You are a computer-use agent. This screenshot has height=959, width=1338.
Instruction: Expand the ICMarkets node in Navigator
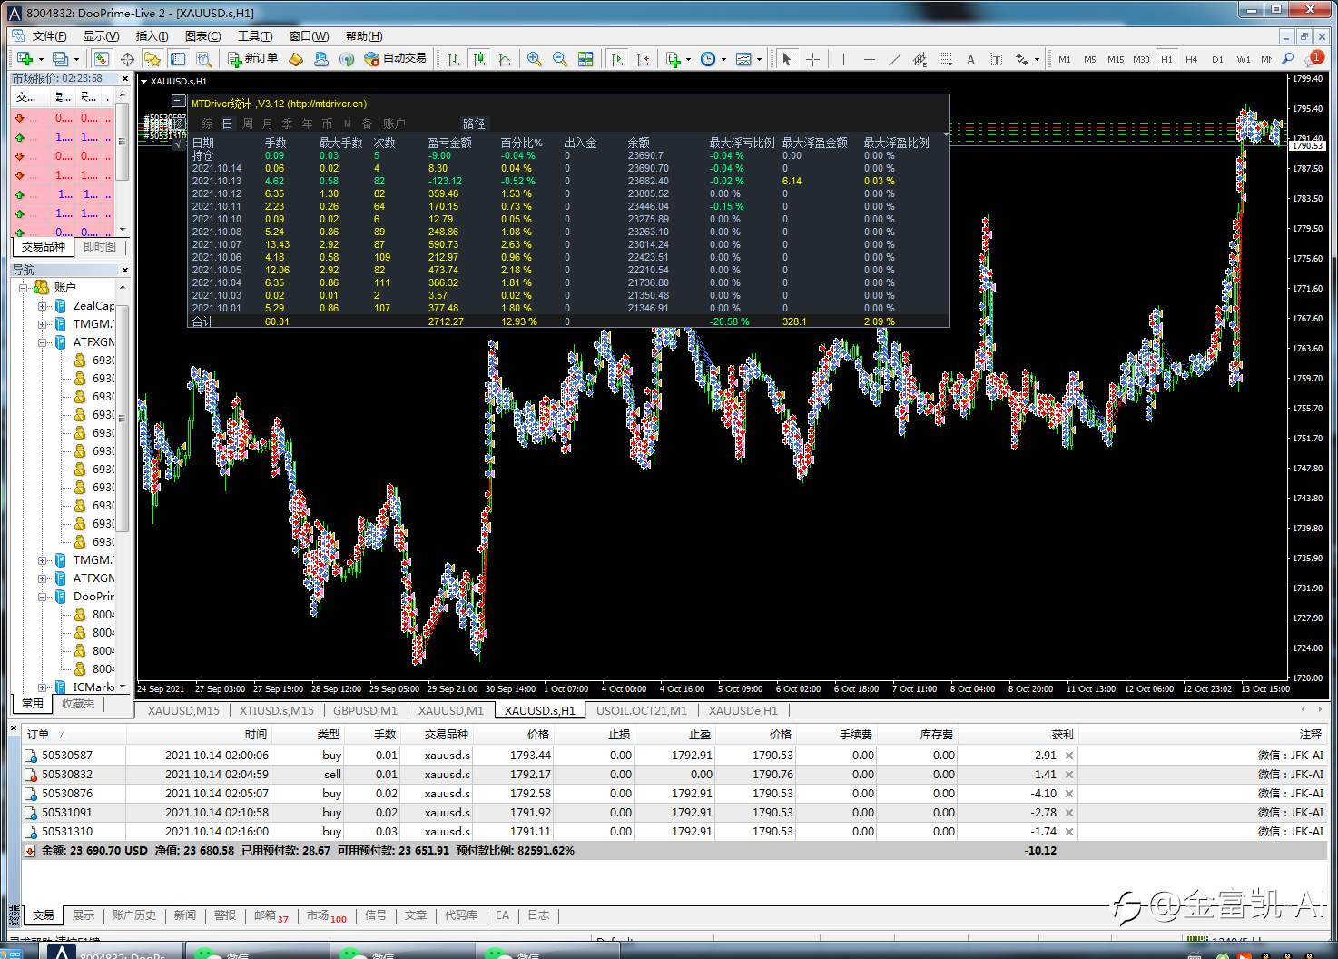(x=43, y=687)
